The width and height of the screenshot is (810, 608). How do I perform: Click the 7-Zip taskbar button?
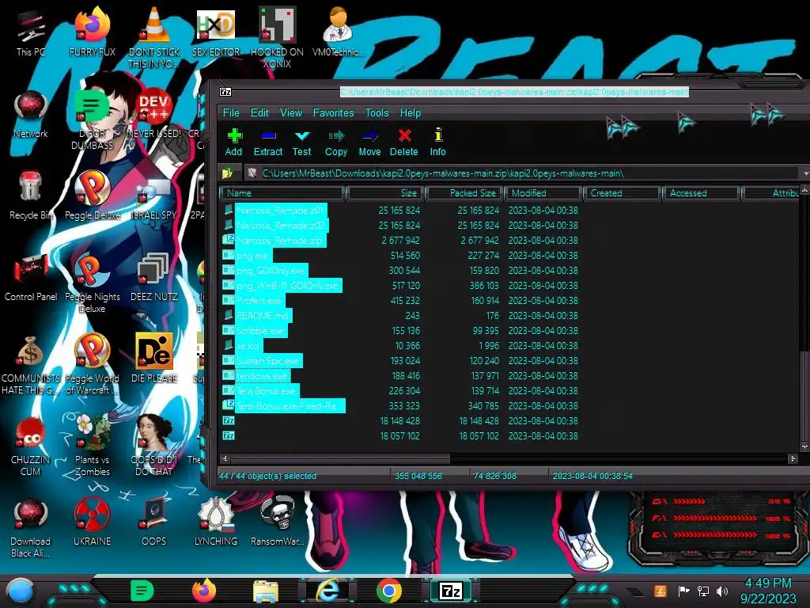(x=451, y=591)
